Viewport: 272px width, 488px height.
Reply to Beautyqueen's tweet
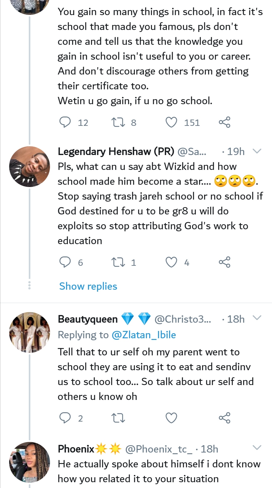[65, 418]
